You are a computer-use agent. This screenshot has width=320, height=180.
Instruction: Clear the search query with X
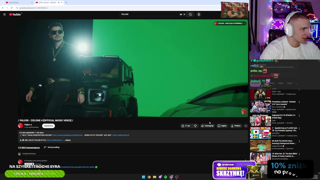point(184,14)
